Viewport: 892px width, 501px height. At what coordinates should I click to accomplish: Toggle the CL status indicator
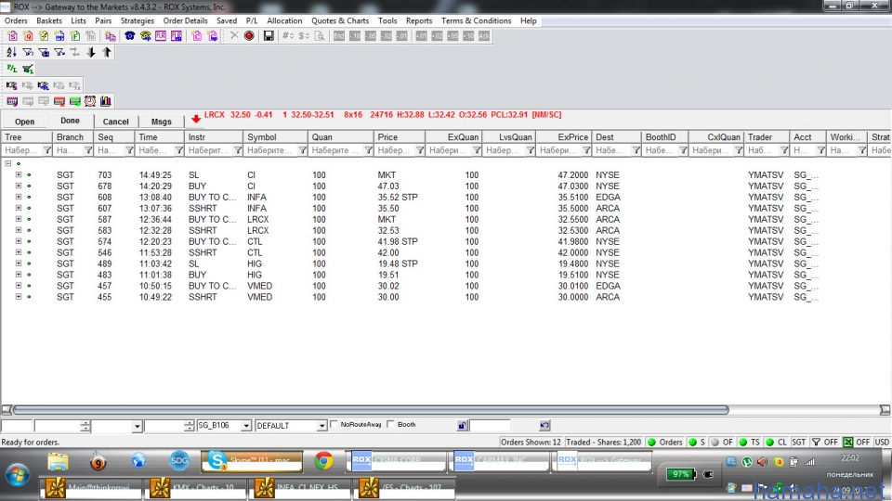777,442
